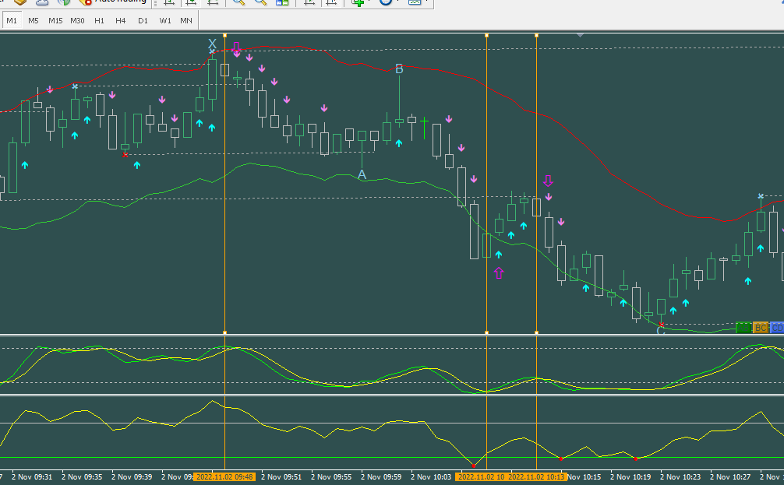The height and width of the screenshot is (485, 784).
Task: Toggle the Chart Shift toolbar icon
Action: tap(332, 2)
